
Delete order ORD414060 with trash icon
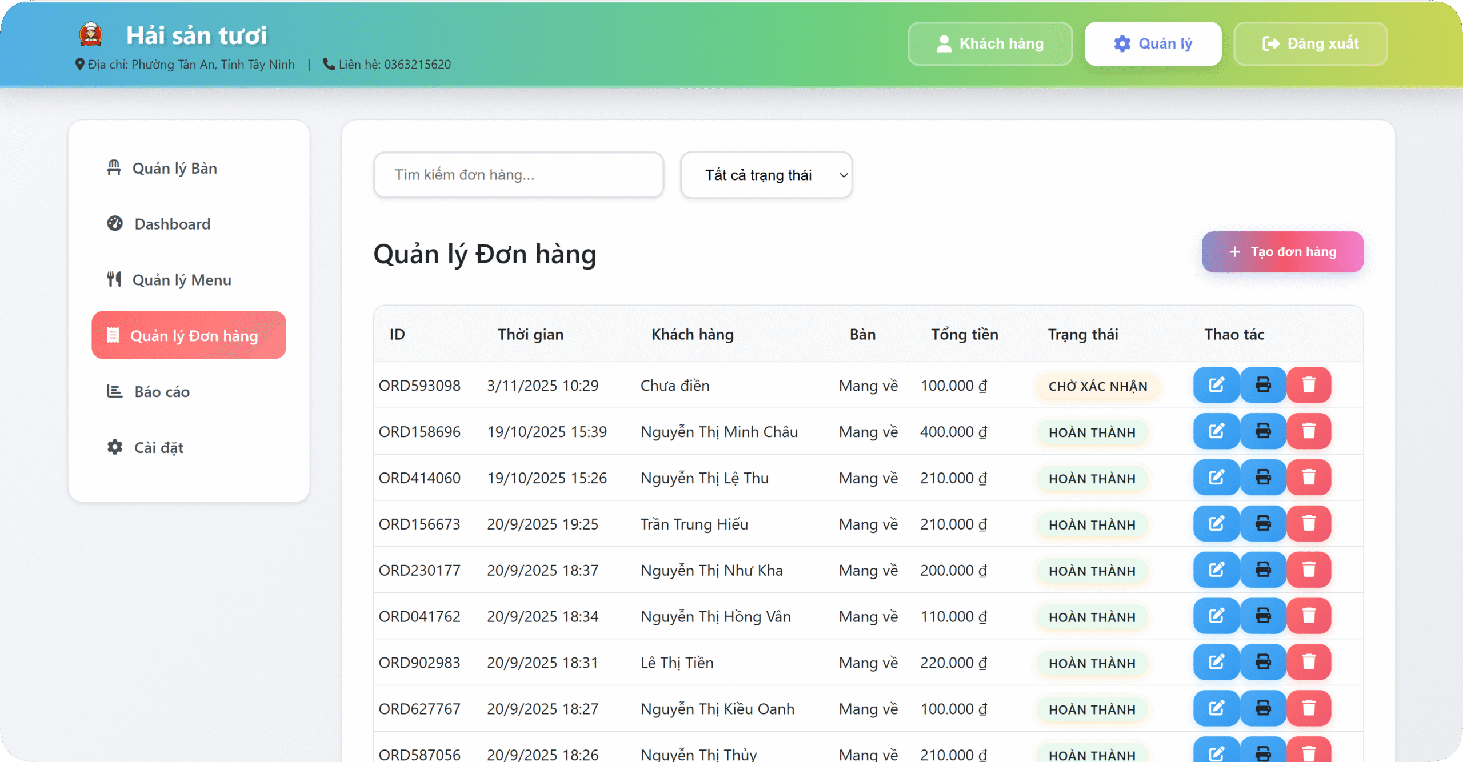tap(1309, 478)
